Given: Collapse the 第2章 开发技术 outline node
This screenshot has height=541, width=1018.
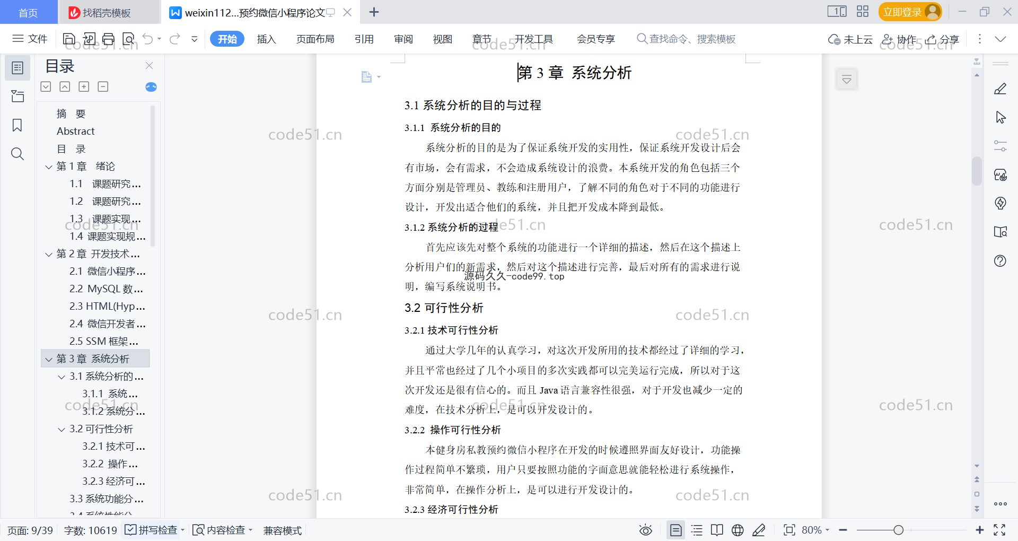Looking at the screenshot, I should (x=49, y=255).
